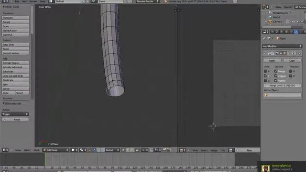Image resolution: width=306 pixels, height=172 pixels.
Task: Adjust the Merge Limit value slider
Action: point(282,86)
